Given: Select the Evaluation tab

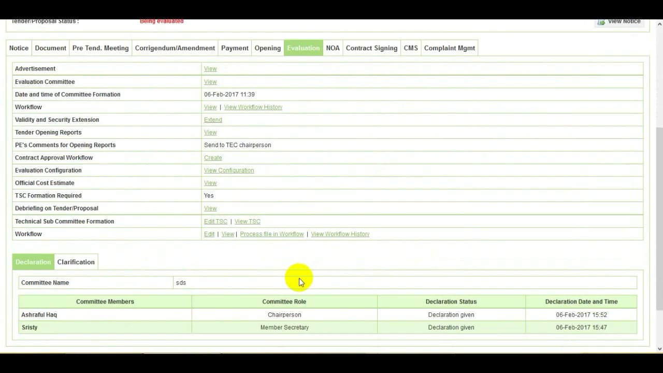Looking at the screenshot, I should [x=304, y=48].
